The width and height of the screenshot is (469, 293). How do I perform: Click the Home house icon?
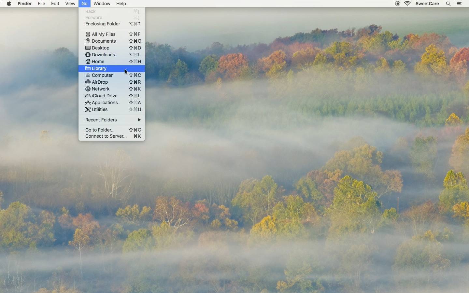(88, 62)
